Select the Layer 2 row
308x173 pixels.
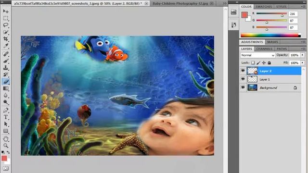pyautogui.click(x=270, y=71)
